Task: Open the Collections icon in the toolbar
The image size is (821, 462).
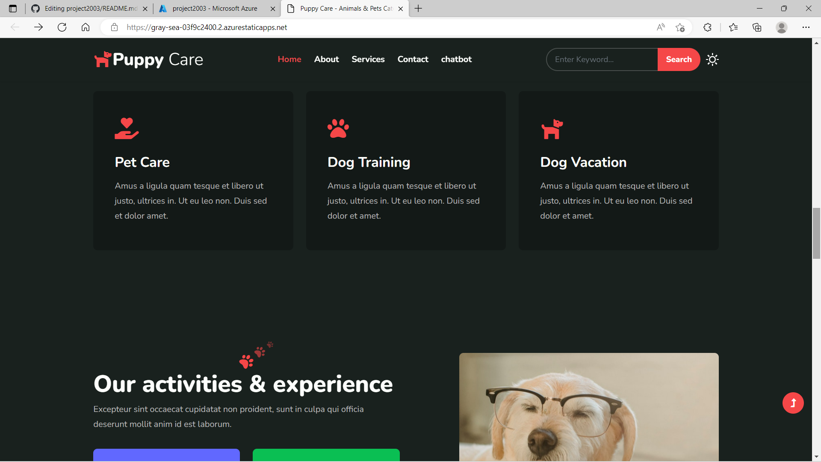Action: (757, 27)
